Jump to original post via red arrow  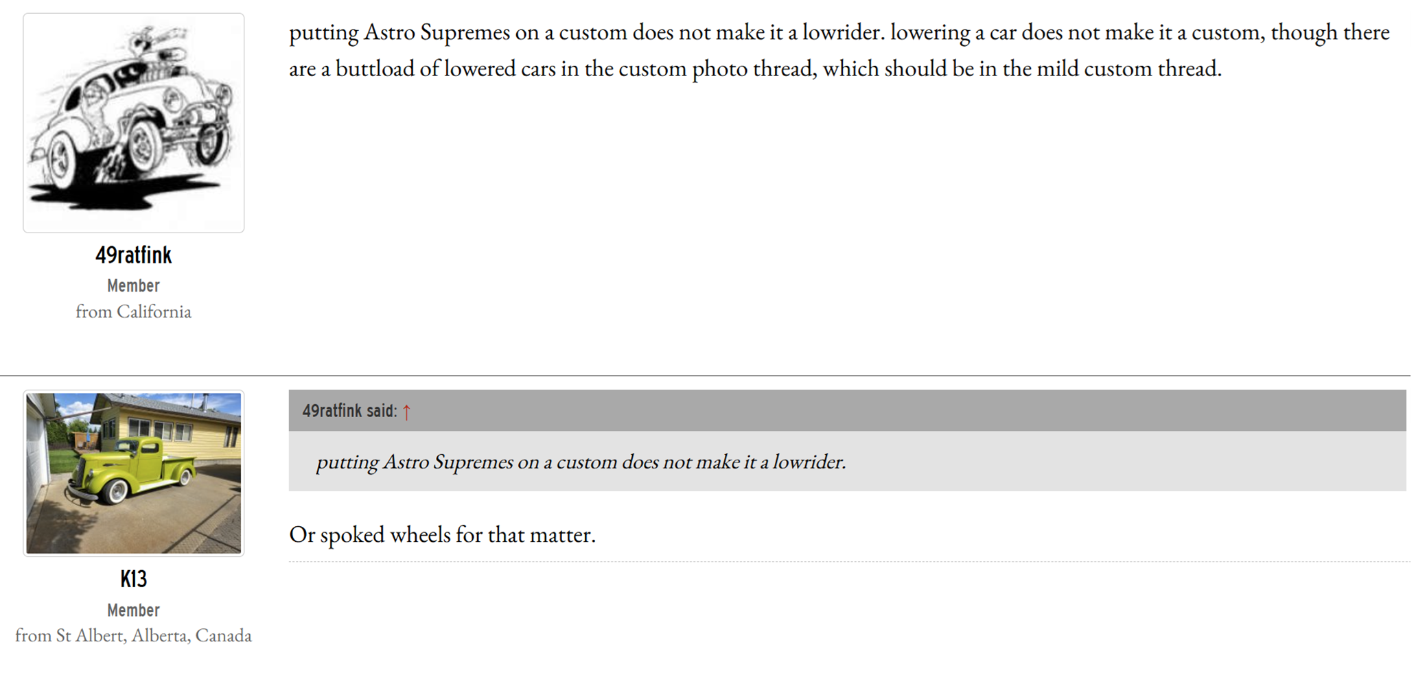pos(406,412)
